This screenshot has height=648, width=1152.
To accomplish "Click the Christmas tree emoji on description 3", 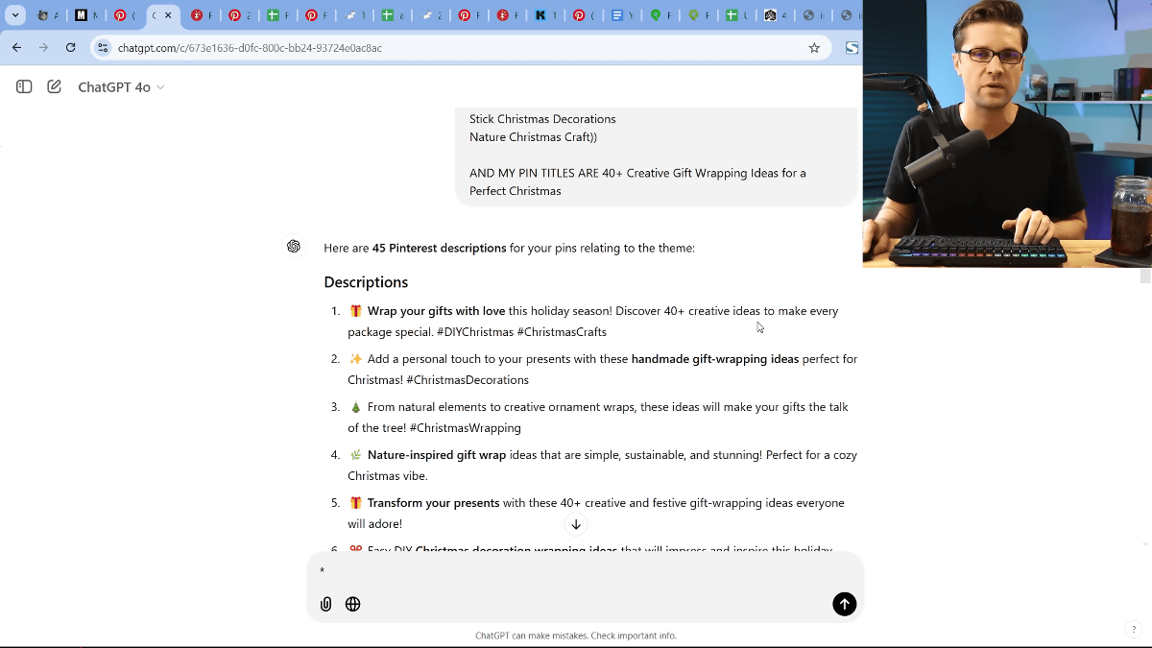I will [355, 407].
